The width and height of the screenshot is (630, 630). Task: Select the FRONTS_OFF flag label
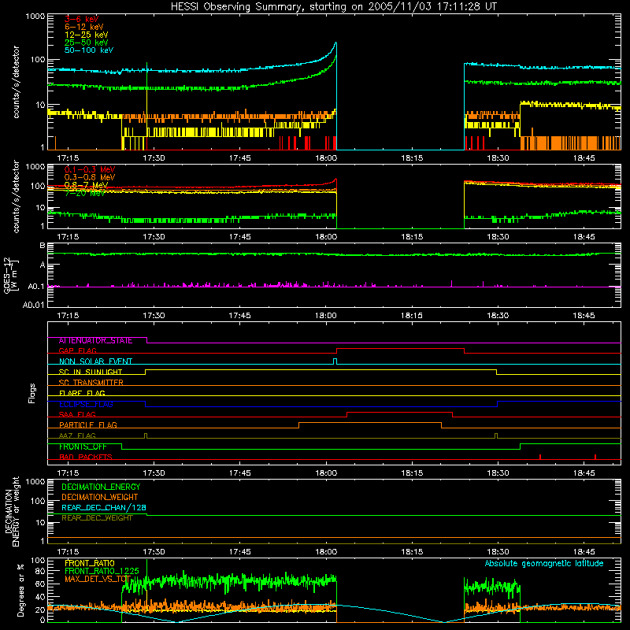(x=83, y=447)
